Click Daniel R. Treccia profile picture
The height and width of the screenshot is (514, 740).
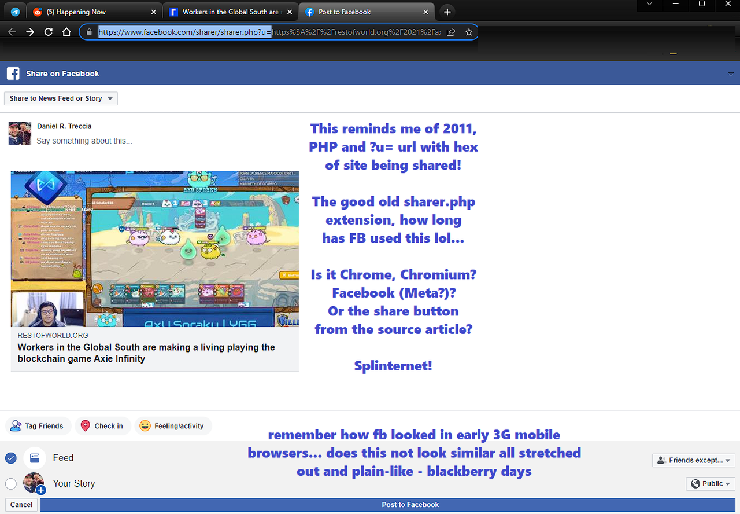pos(20,133)
